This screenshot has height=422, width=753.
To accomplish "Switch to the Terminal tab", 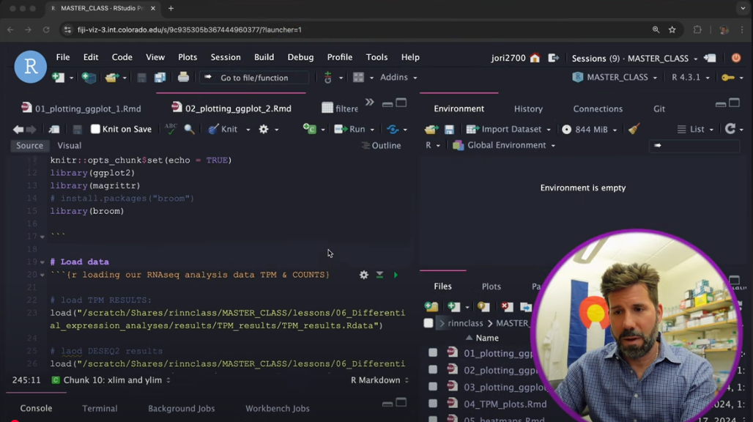I will [x=100, y=409].
